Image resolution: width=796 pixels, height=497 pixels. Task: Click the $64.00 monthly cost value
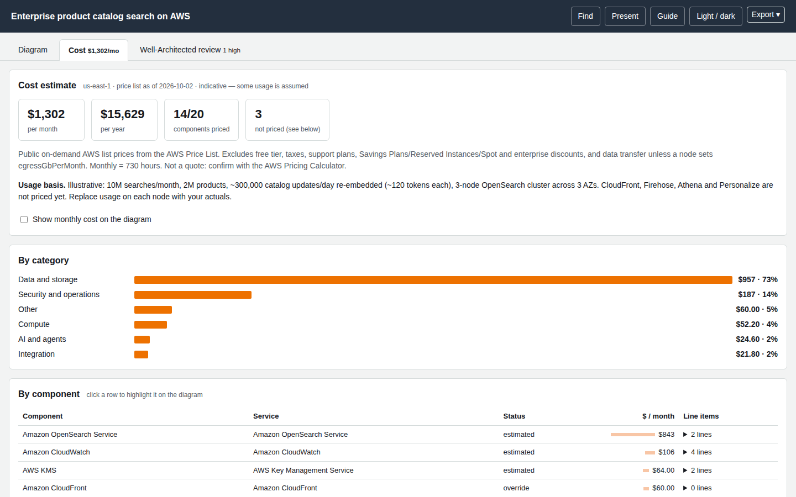pos(663,470)
